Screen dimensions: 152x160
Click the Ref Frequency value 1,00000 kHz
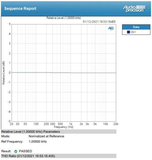[x=38, y=141]
